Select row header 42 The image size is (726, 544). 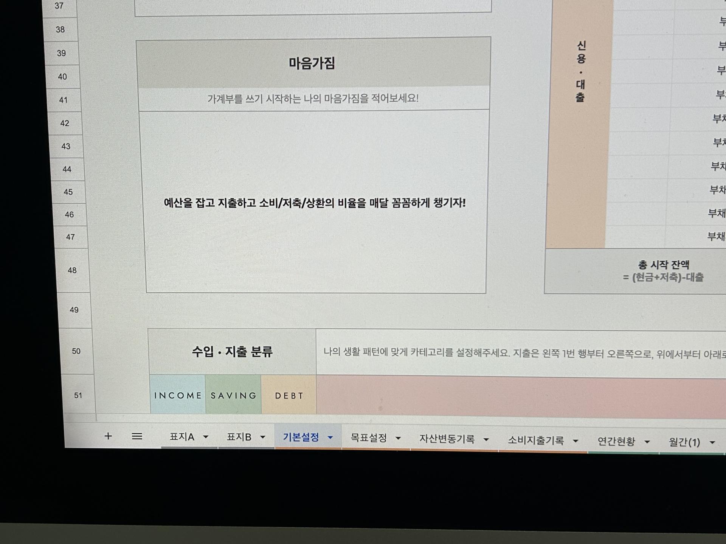tap(65, 123)
